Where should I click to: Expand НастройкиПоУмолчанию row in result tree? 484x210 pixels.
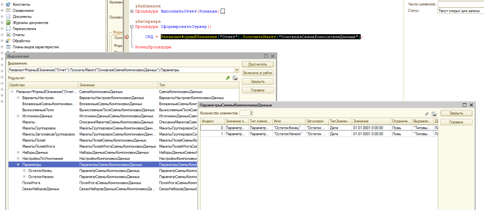(18, 159)
